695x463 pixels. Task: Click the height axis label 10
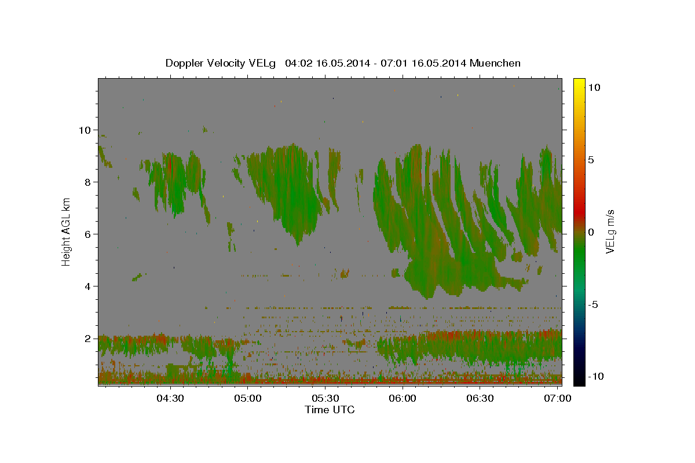coord(84,130)
